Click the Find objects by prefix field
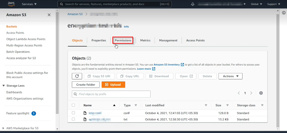This screenshot has width=287, height=133. [x=111, y=94]
